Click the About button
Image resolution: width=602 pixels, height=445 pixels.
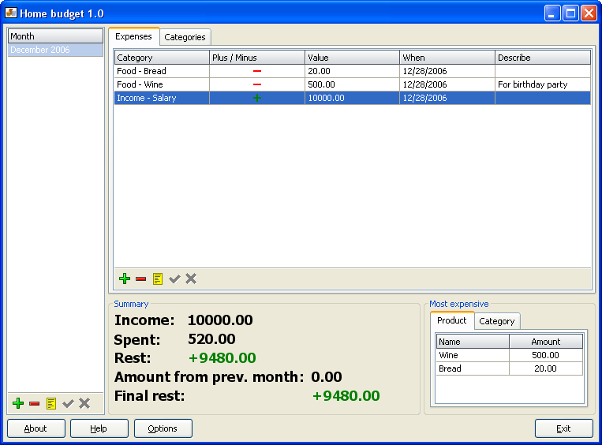pyautogui.click(x=36, y=428)
